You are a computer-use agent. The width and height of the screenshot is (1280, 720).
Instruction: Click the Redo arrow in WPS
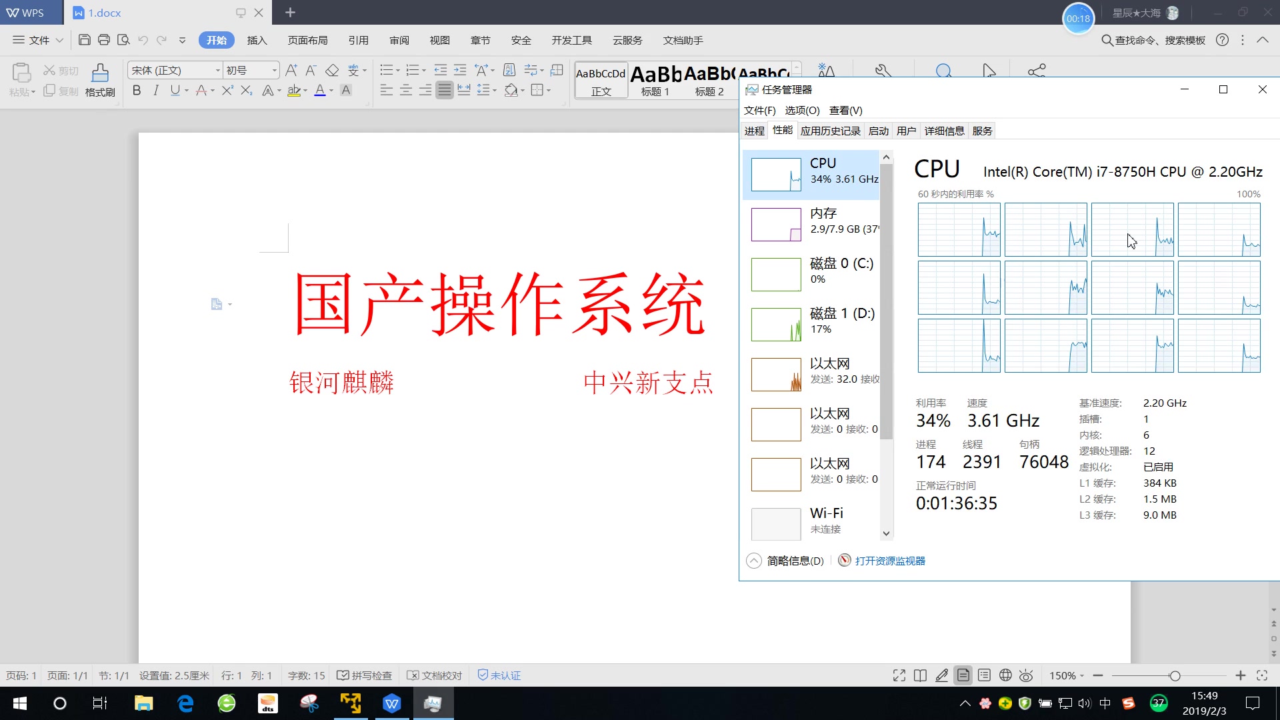pos(161,40)
